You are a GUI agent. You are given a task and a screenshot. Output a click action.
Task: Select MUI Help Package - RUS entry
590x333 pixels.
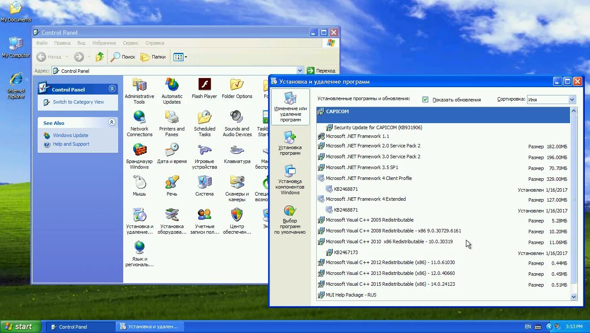click(x=443, y=295)
